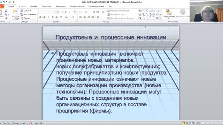Open the Раздел section dropdown
This screenshot has height=125, width=223.
pos(26,18)
